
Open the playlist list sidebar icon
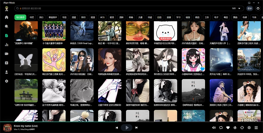(7, 36)
